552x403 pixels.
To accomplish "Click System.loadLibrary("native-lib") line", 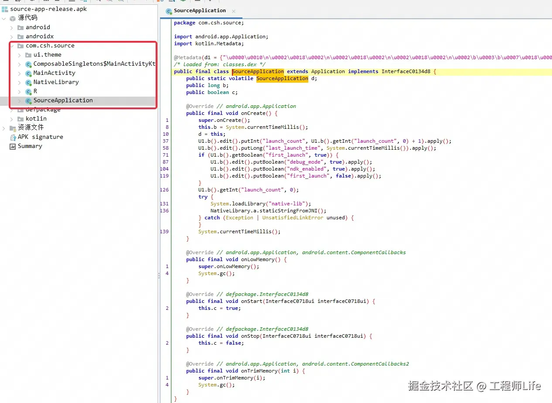I will pos(261,204).
